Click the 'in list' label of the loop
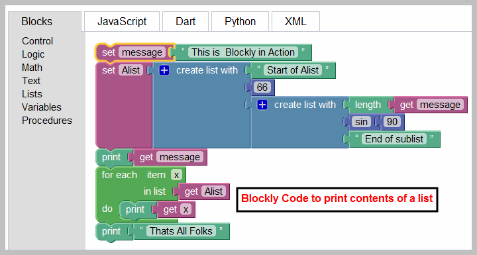The image size is (477, 255). [x=154, y=191]
